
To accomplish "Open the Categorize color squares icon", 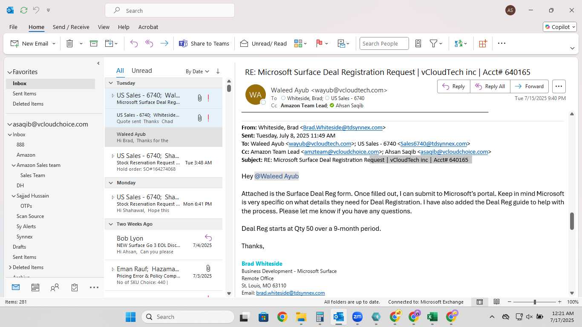I will click(298, 43).
